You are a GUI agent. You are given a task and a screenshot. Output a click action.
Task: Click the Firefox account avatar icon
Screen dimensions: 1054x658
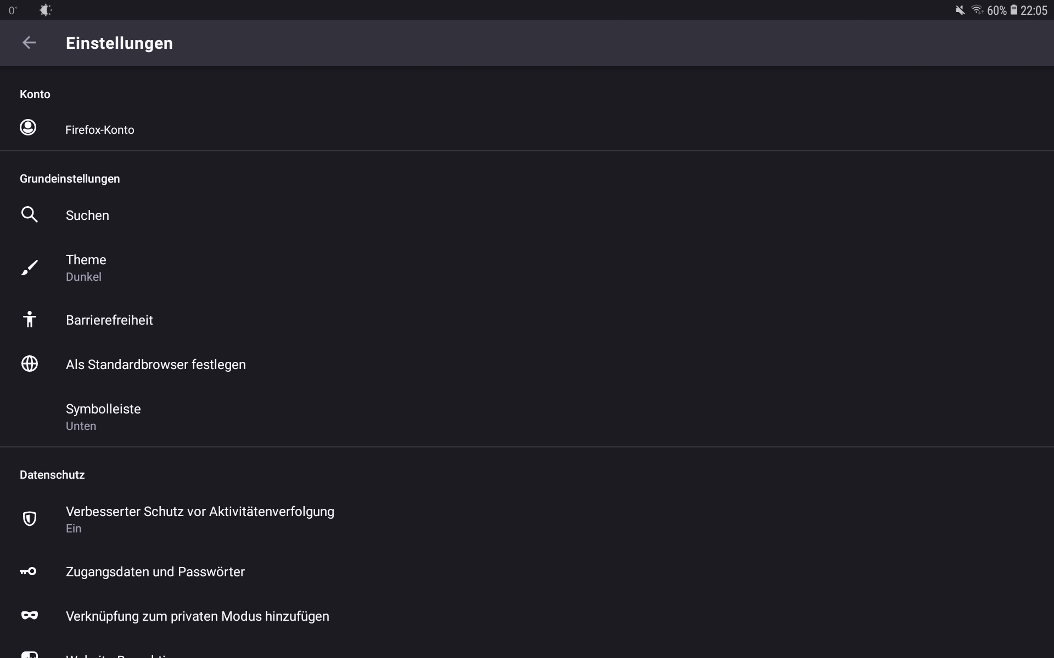[28, 128]
